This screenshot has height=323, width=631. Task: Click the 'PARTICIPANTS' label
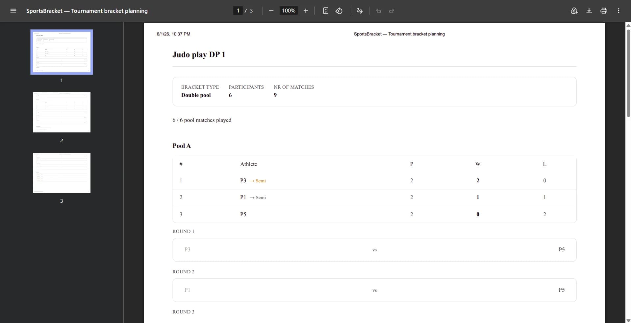click(246, 87)
